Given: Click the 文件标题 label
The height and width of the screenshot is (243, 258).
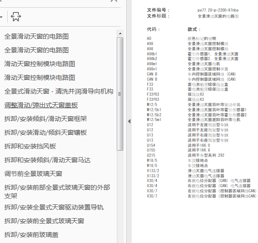Looking at the screenshot, I should [x=158, y=16].
